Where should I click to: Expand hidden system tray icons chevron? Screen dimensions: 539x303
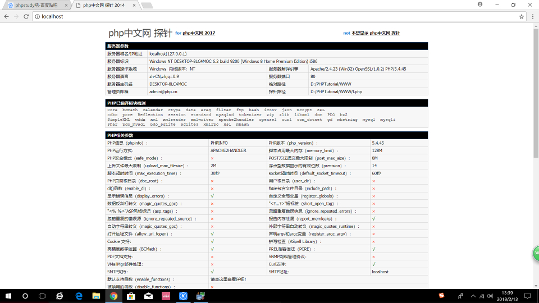coord(473,296)
